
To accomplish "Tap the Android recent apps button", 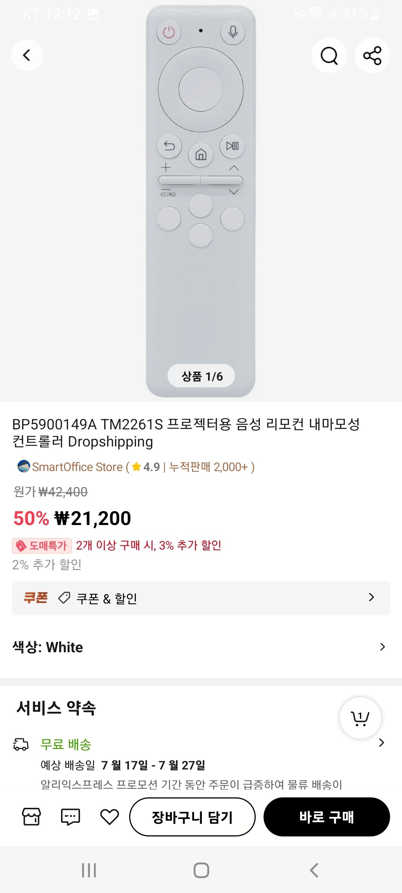I will (89, 870).
